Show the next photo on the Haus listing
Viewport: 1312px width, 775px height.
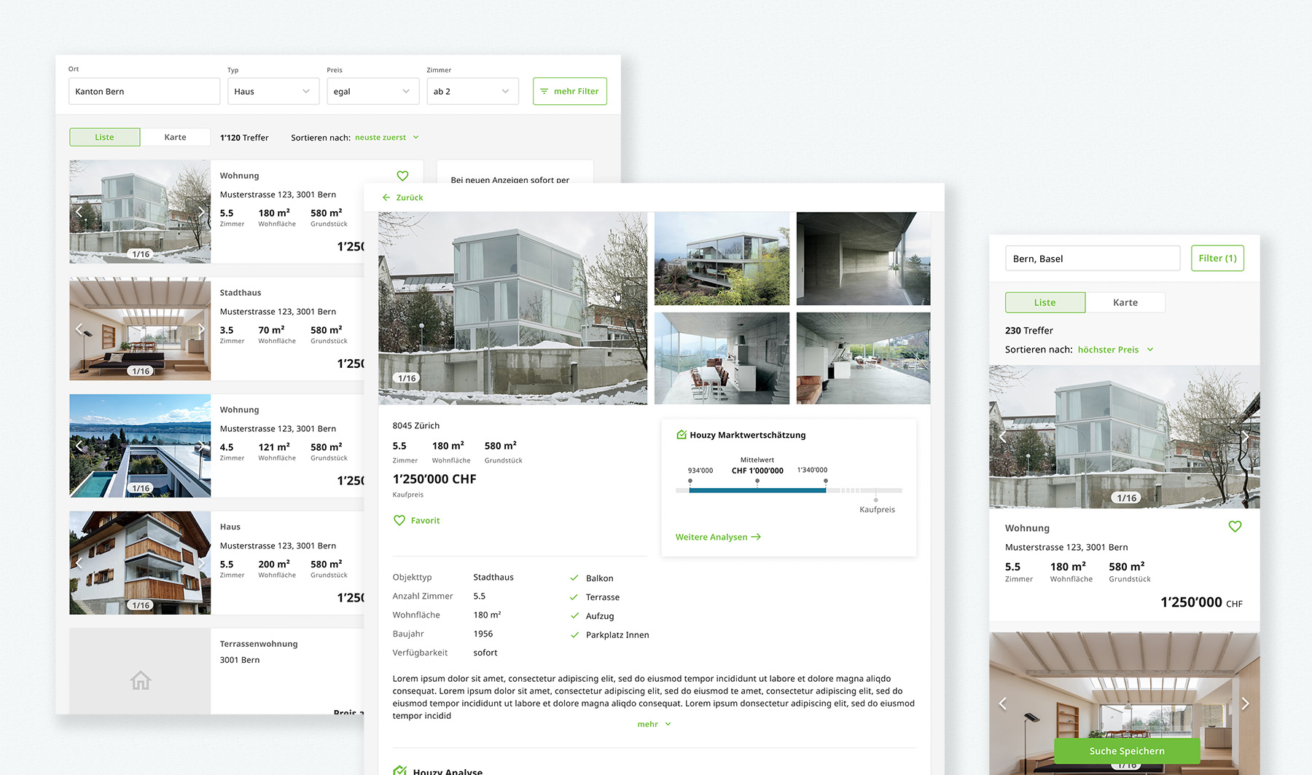(201, 563)
